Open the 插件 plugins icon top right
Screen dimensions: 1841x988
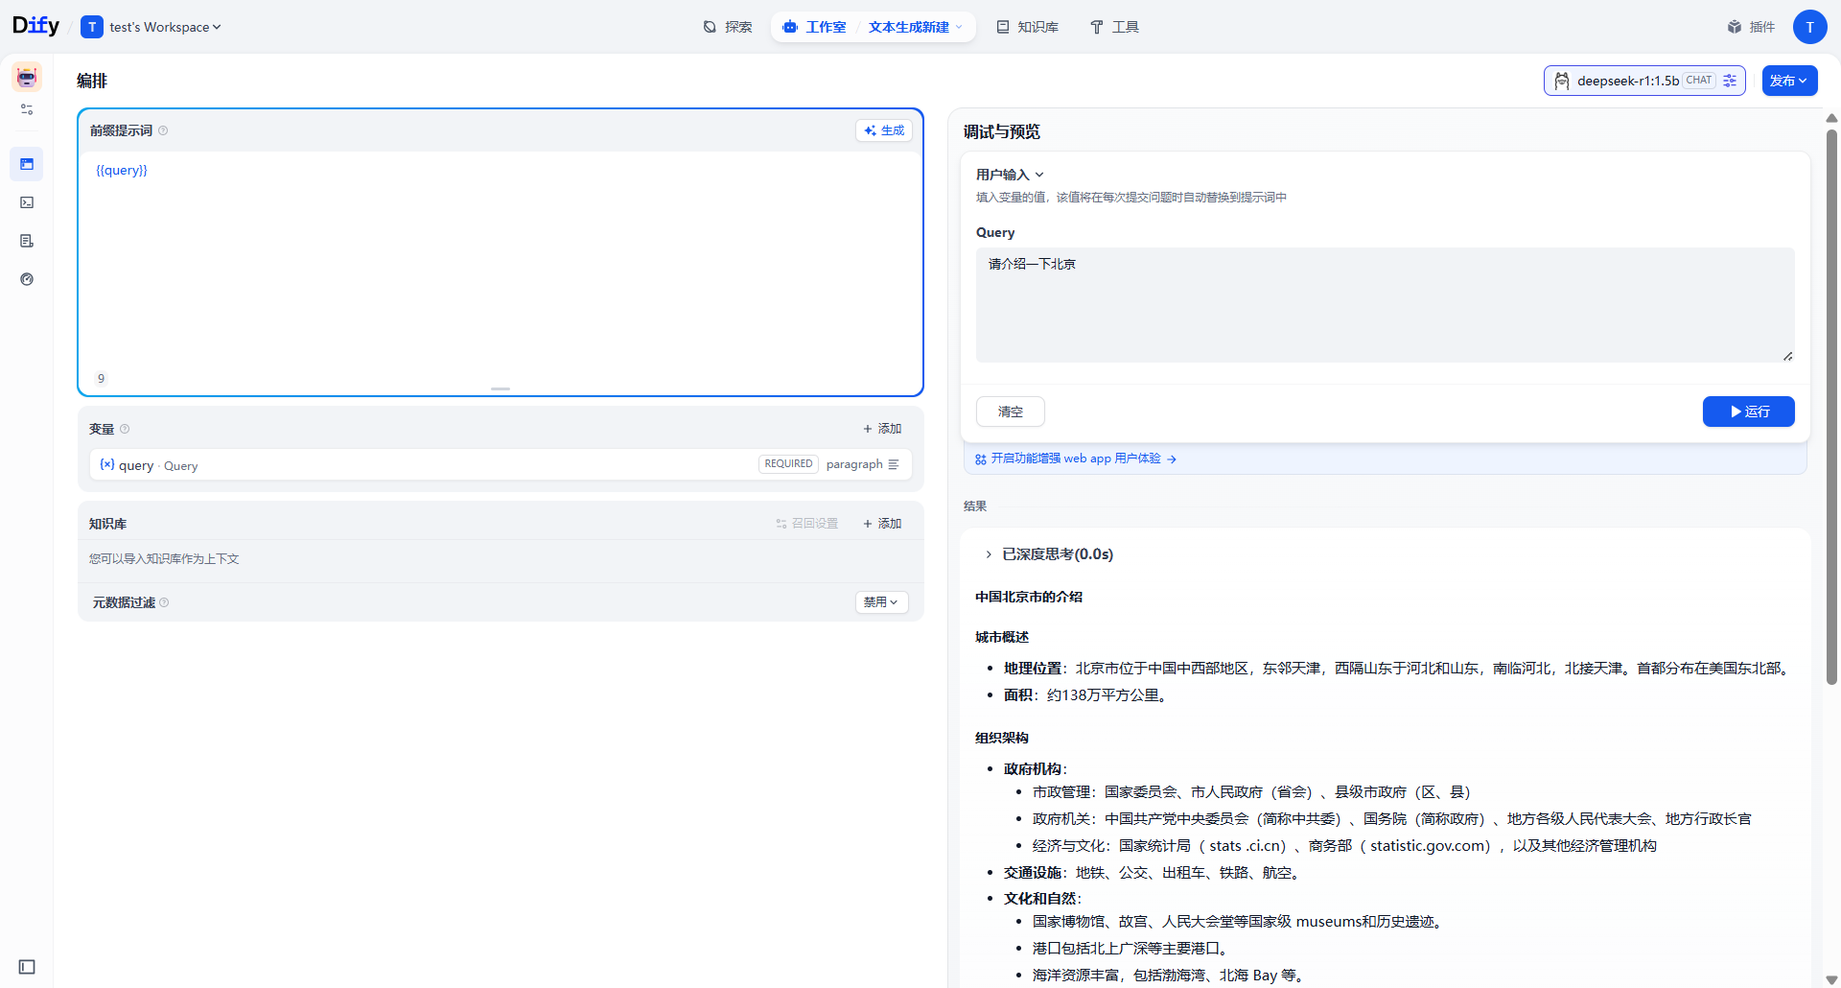(1752, 27)
